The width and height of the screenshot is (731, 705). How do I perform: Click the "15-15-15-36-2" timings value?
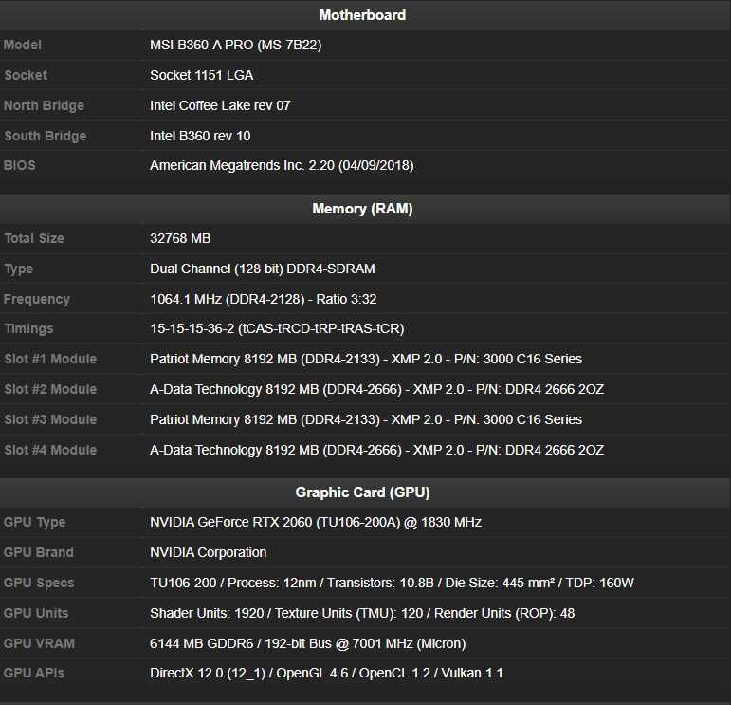click(x=277, y=329)
